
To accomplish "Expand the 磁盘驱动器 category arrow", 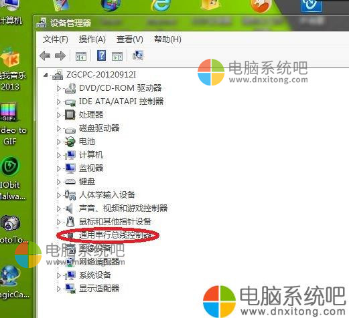I will pyautogui.click(x=59, y=128).
